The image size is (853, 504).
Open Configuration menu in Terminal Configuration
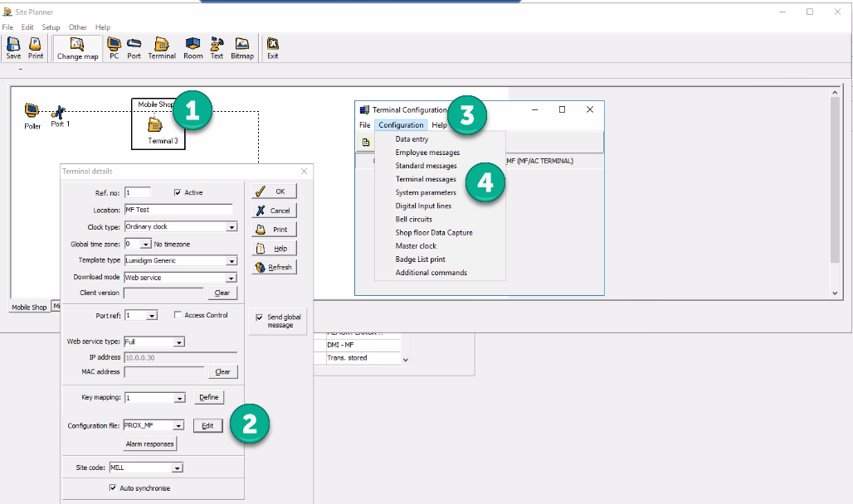pyautogui.click(x=401, y=125)
